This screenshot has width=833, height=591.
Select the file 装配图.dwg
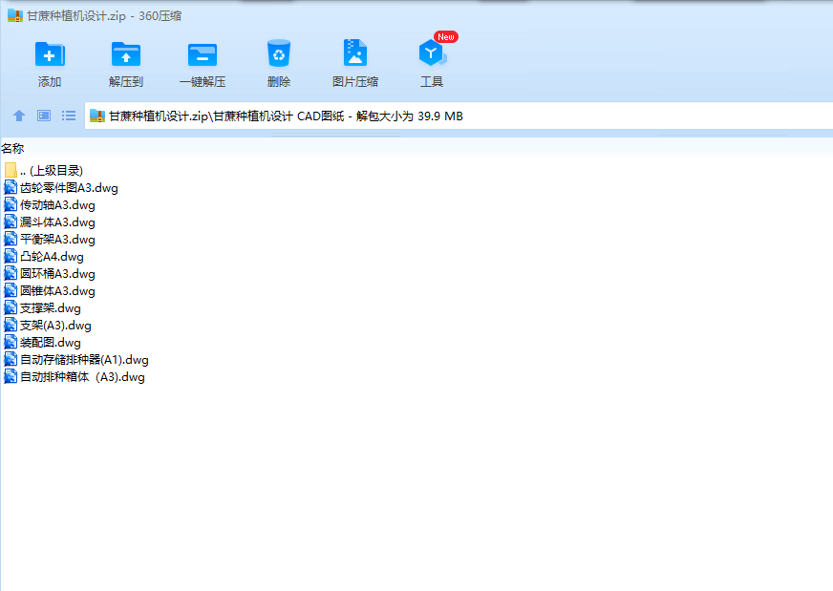[51, 343]
